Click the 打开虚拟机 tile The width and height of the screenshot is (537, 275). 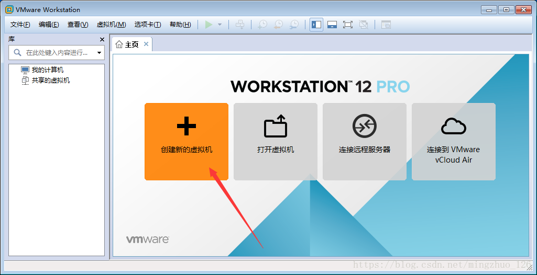tap(276, 142)
